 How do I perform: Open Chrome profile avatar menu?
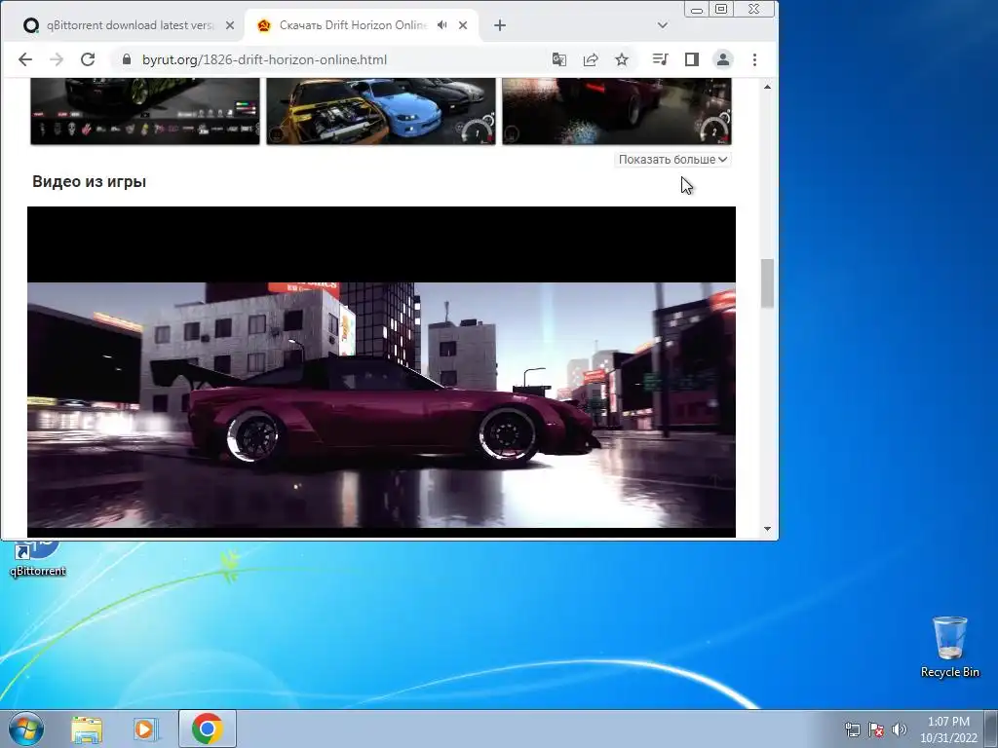(x=723, y=59)
